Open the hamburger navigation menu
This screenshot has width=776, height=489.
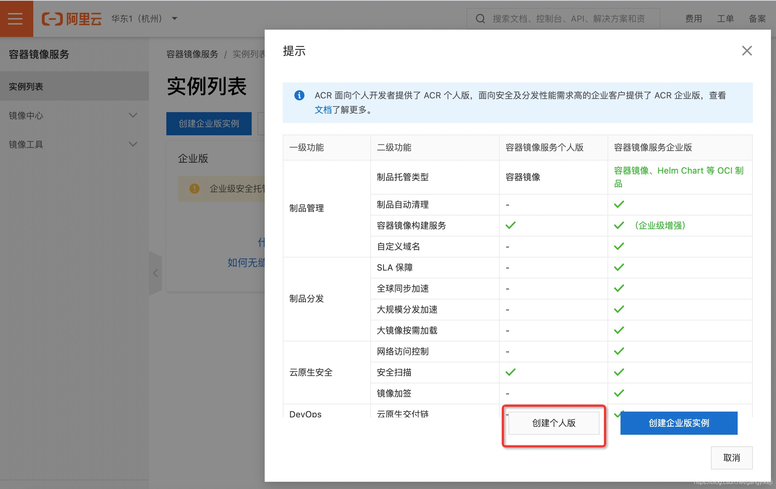pos(16,18)
